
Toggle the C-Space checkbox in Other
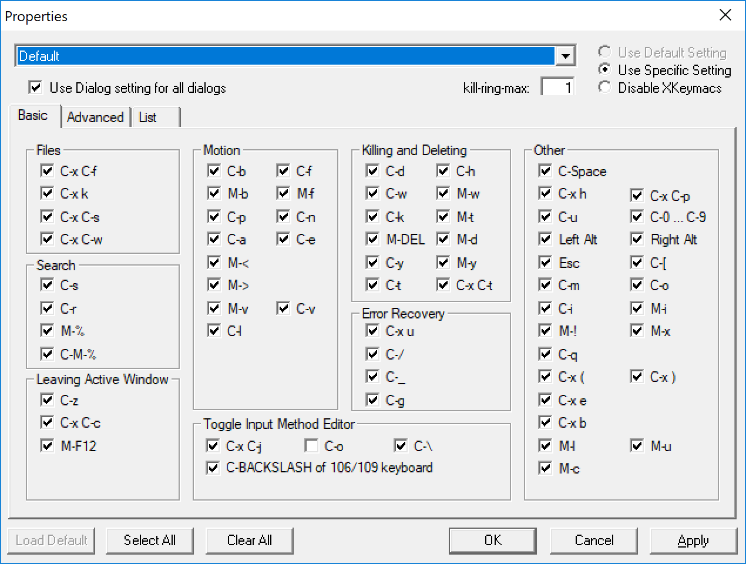[545, 171]
